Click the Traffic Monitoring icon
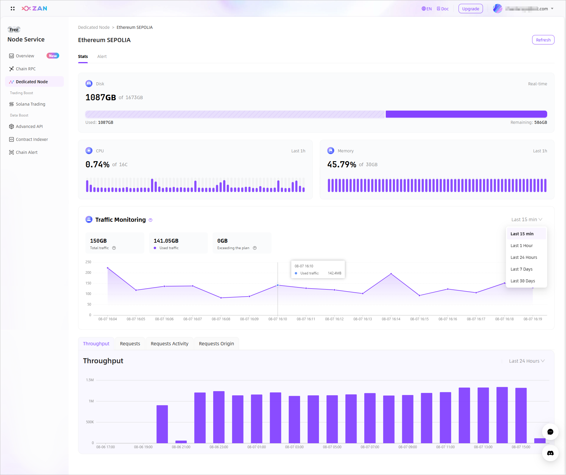566x475 pixels. [89, 219]
